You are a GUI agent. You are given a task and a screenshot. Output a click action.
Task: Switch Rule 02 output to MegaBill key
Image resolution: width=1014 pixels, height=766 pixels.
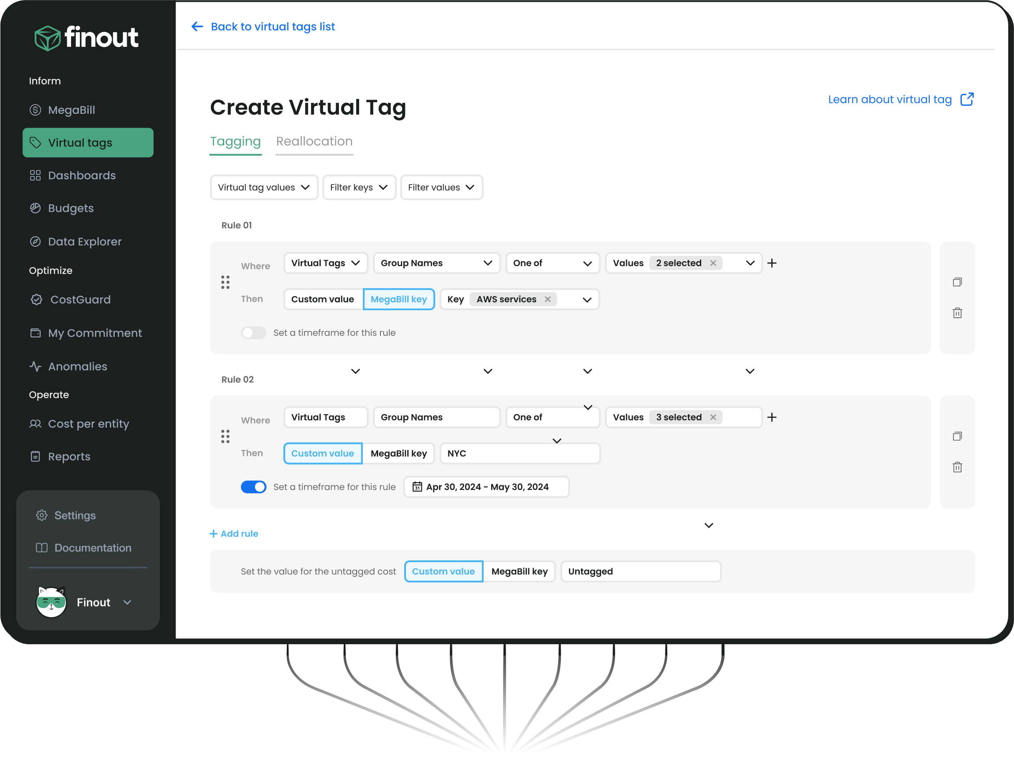tap(398, 453)
